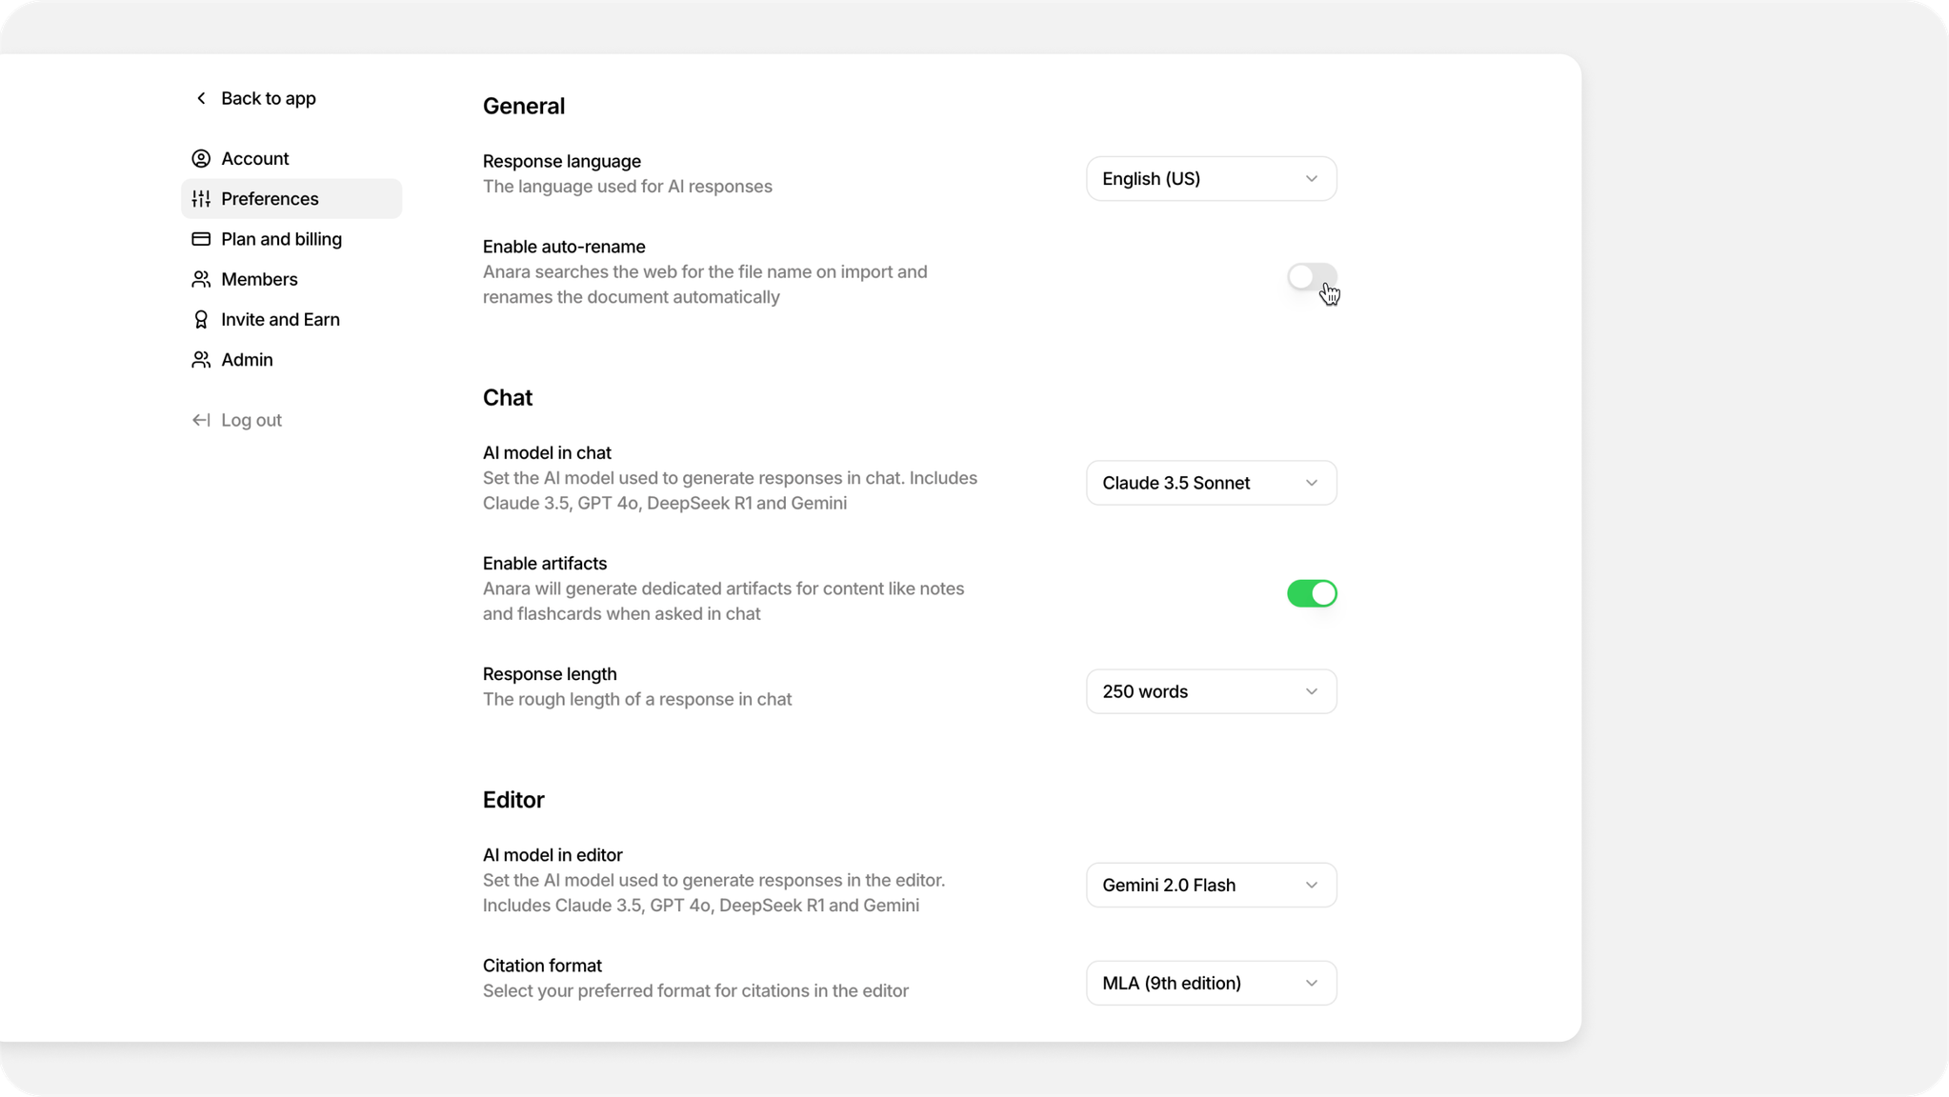Open the Gemini 2.0 Flash editor model selector
1949x1097 pixels.
1211,885
